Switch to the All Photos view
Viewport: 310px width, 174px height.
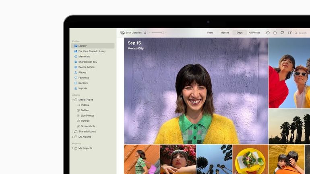point(254,33)
